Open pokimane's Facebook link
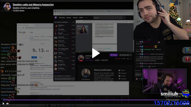 tap(122, 79)
